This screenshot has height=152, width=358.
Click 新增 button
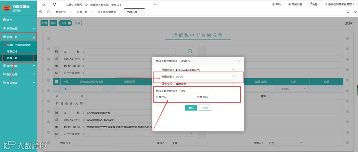tap(44, 23)
